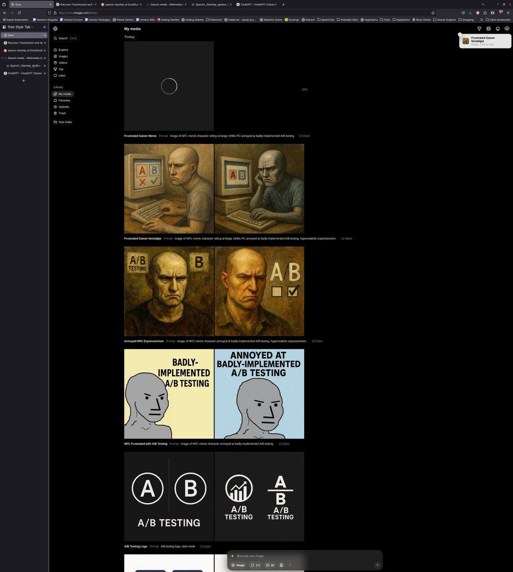Click the A/B Testing Logo title
Image resolution: width=513 pixels, height=572 pixels.
[x=136, y=546]
